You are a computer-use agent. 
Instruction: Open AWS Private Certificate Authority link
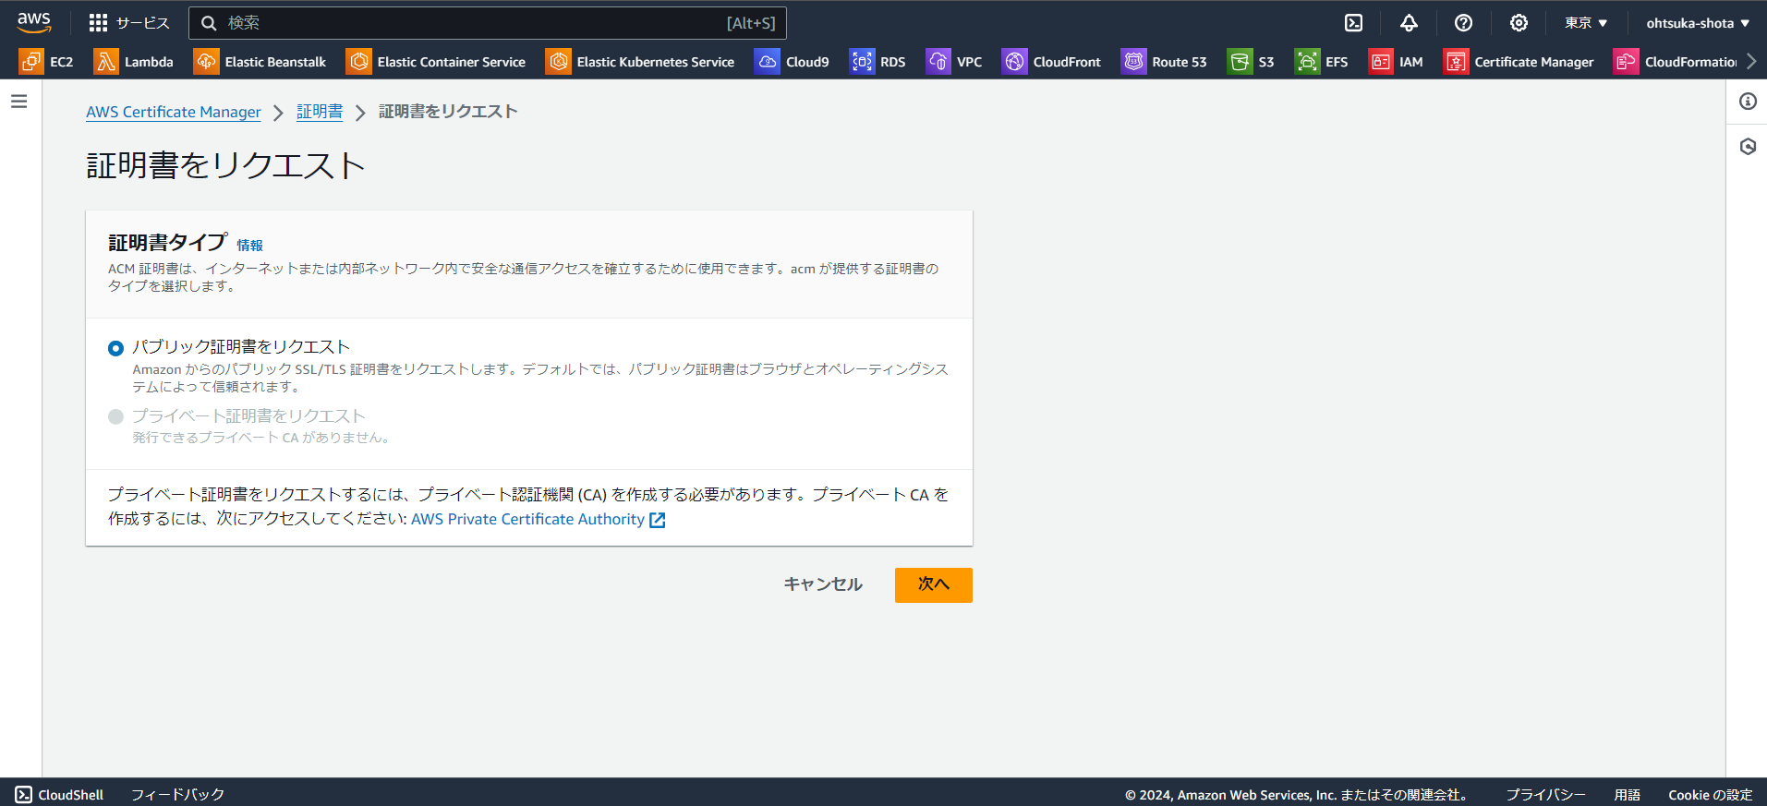point(538,520)
